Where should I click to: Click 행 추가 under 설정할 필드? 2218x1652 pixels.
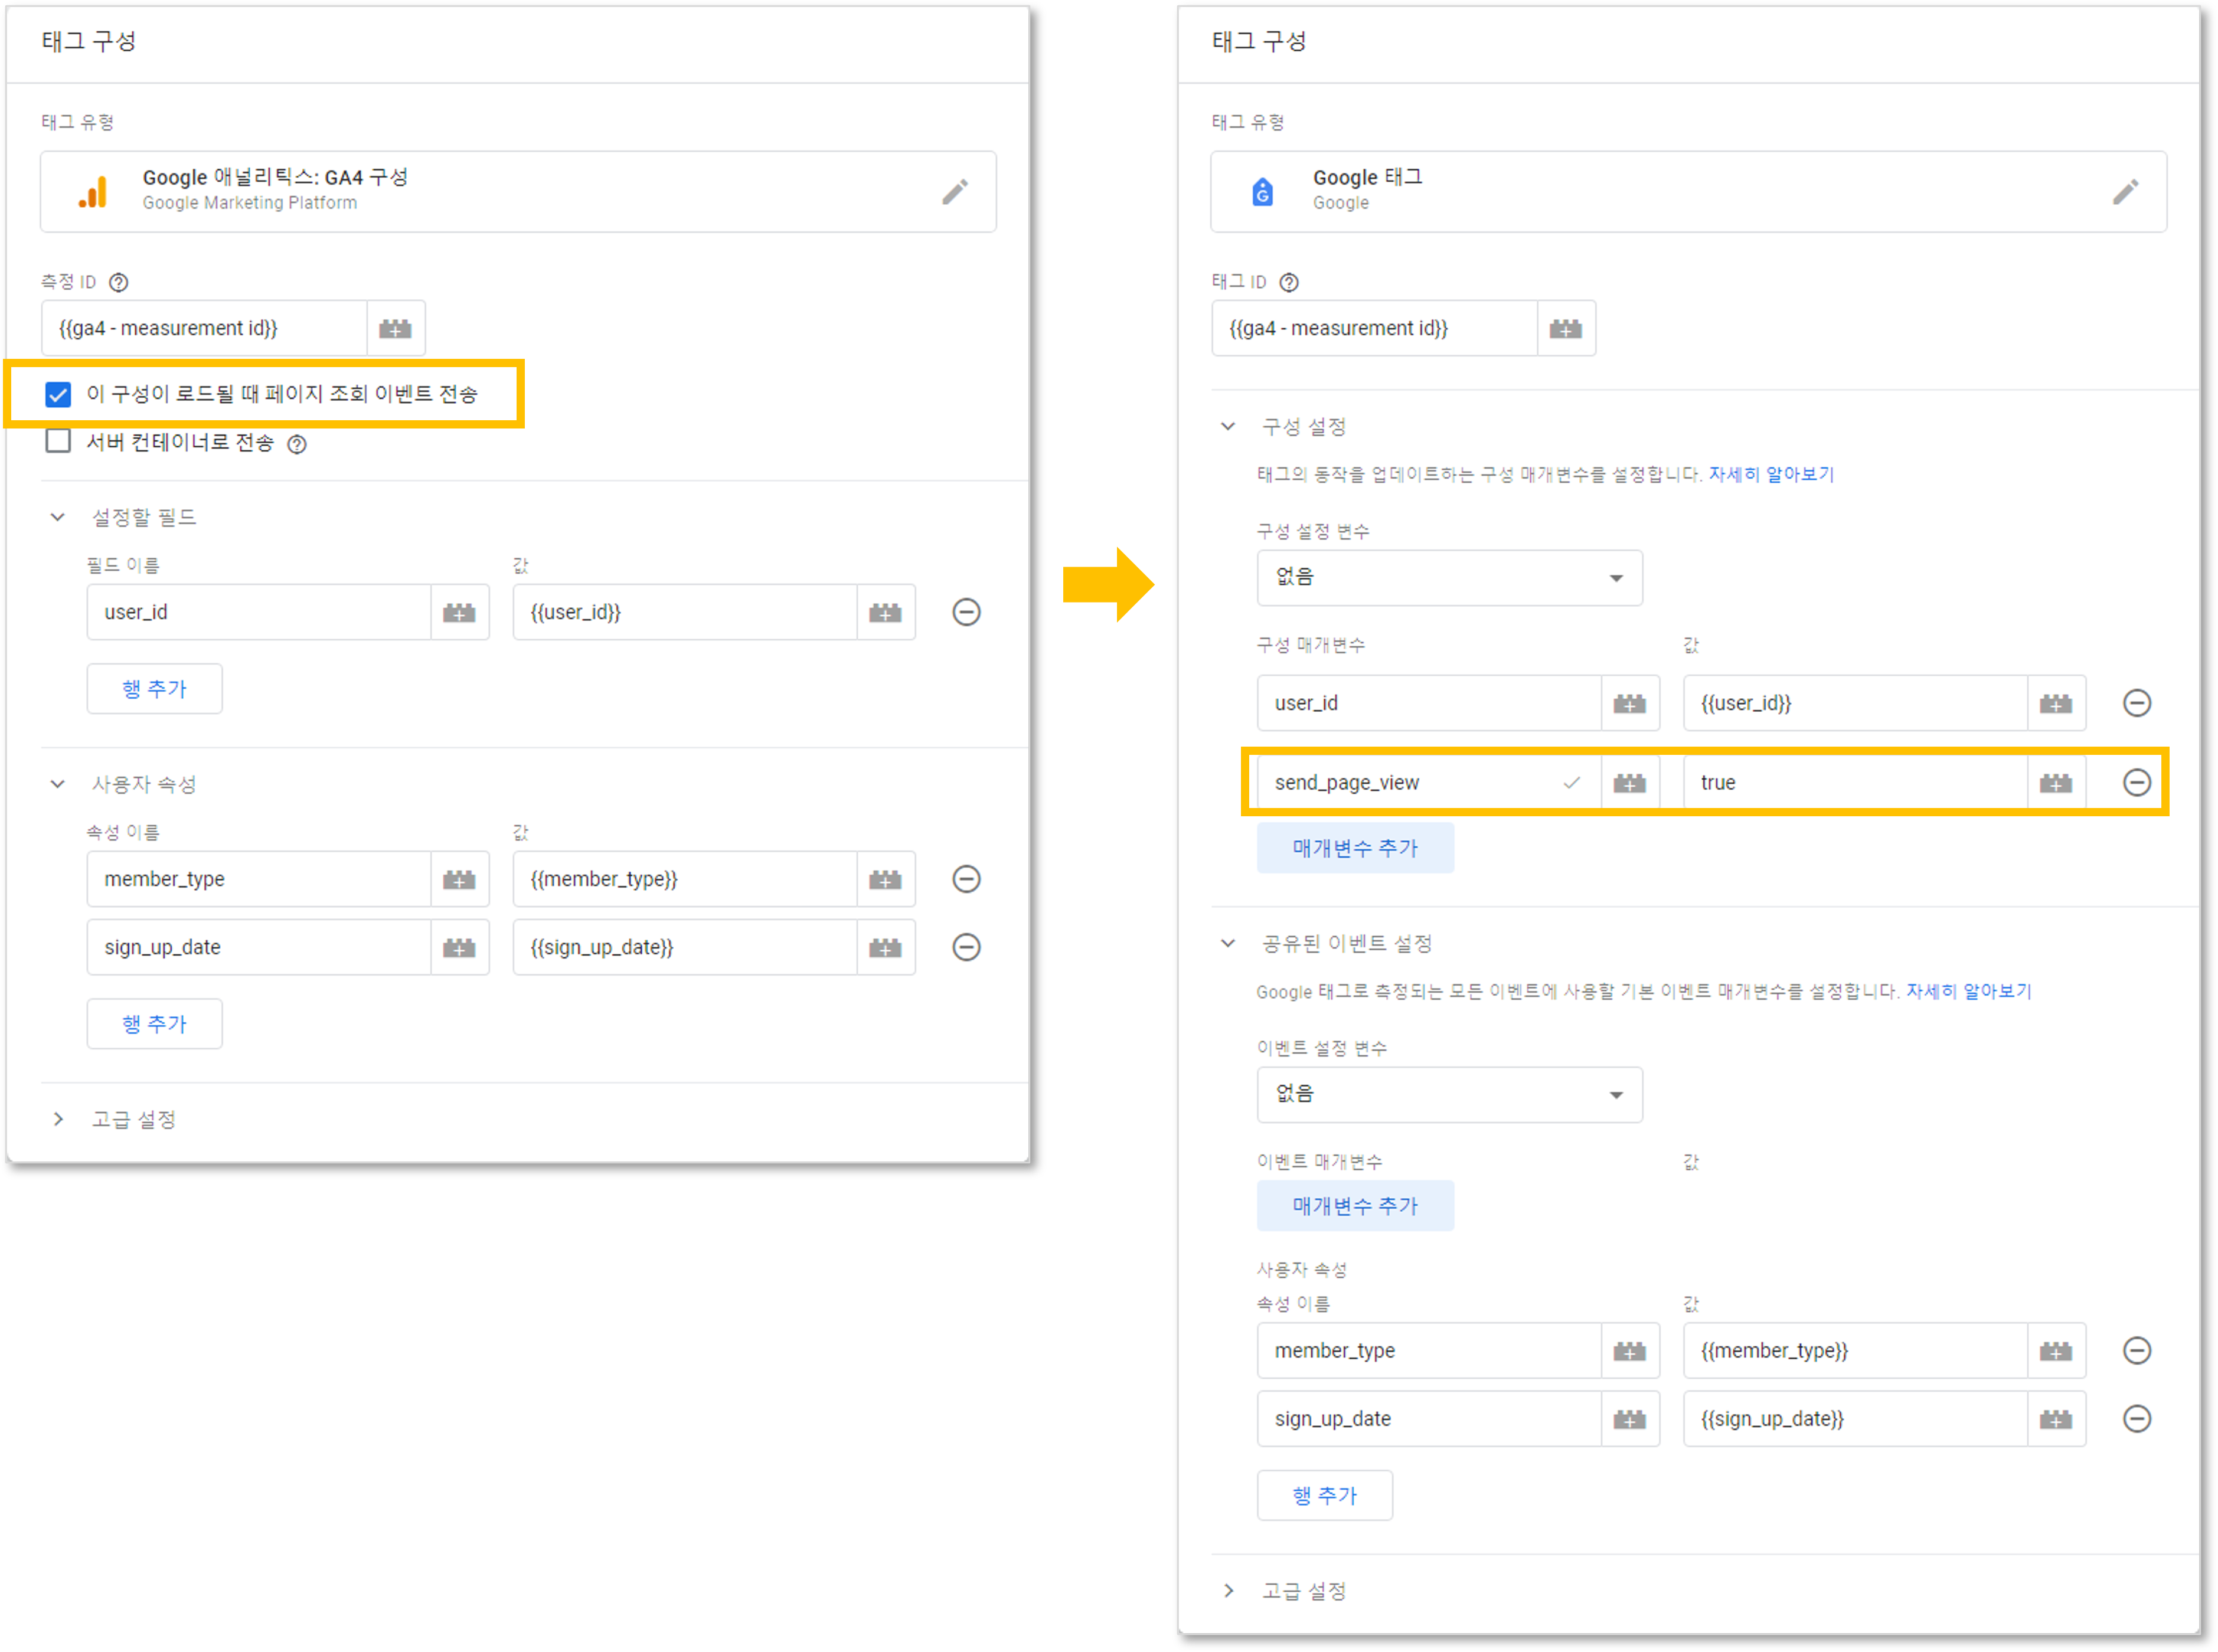point(155,689)
